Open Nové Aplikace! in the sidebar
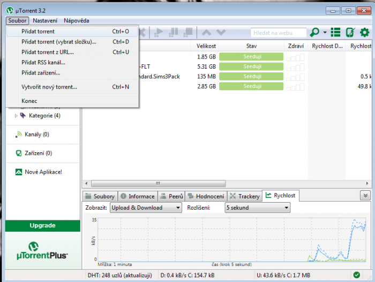The image size is (375, 282). pyautogui.click(x=43, y=172)
